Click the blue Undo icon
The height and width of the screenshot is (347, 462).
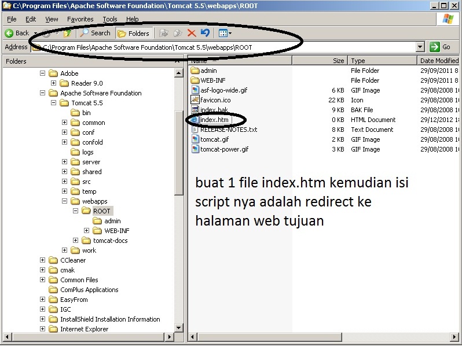click(x=205, y=33)
